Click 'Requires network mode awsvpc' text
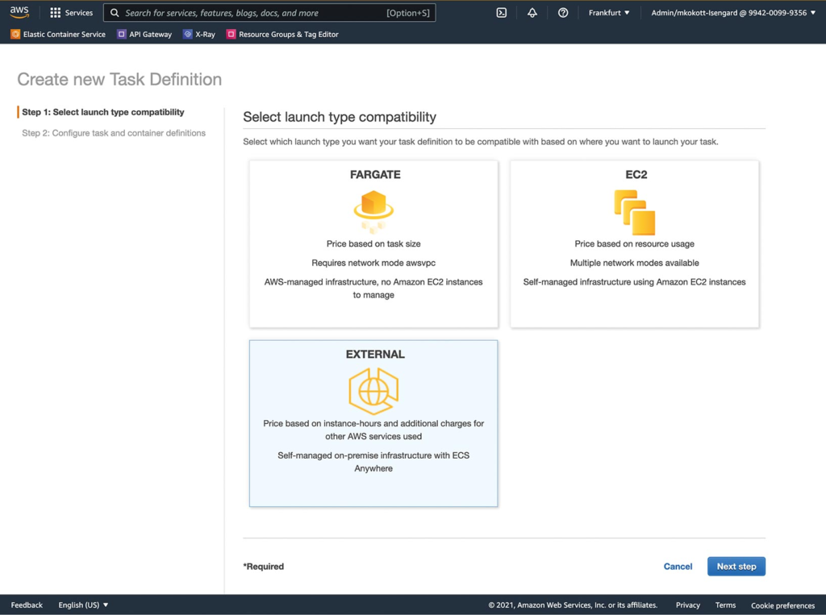 point(373,263)
